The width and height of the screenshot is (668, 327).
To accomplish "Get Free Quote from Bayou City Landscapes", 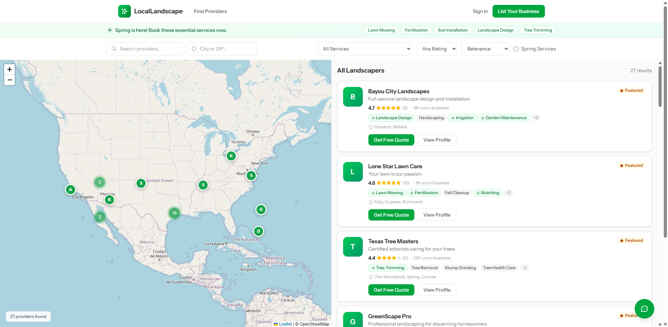I will 391,140.
